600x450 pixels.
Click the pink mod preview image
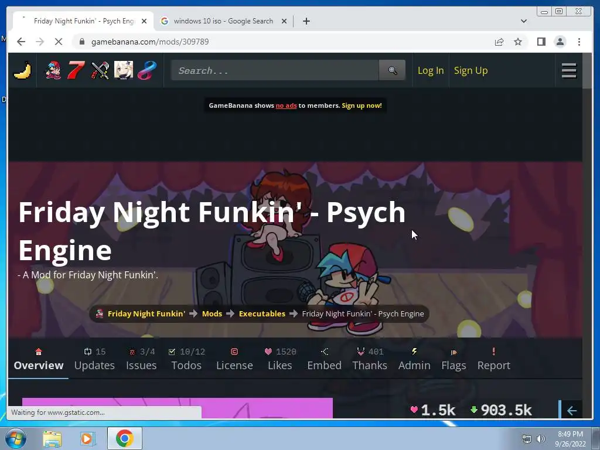(x=178, y=408)
